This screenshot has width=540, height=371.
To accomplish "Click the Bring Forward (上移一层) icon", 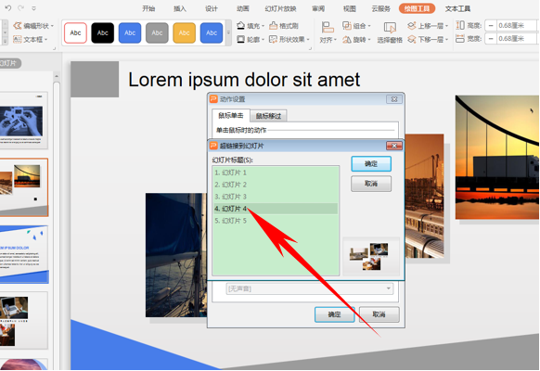I will [411, 25].
